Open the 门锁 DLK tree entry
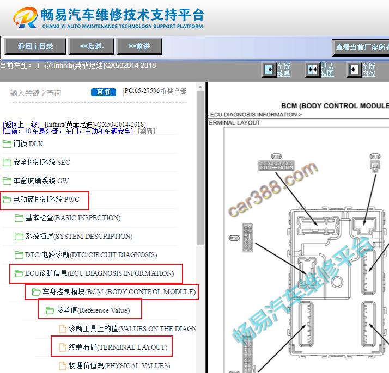 pos(28,144)
